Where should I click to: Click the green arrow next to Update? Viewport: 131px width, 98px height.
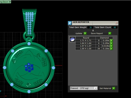85,33
